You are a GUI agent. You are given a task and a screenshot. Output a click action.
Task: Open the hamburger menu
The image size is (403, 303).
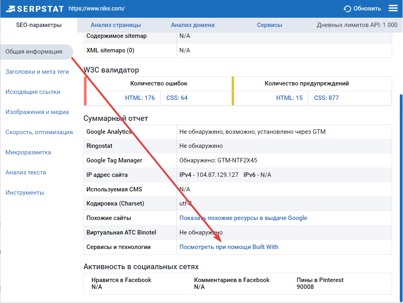pos(393,8)
